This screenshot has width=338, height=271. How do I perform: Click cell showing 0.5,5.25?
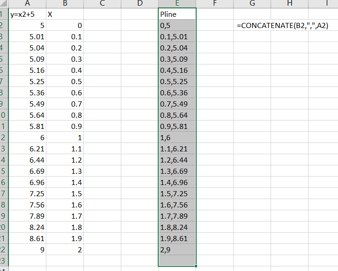(x=177, y=81)
